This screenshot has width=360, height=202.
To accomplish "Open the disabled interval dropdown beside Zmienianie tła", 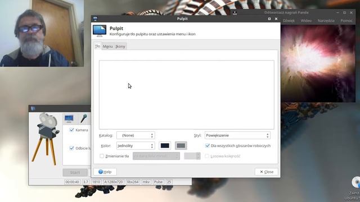I will click(156, 156).
